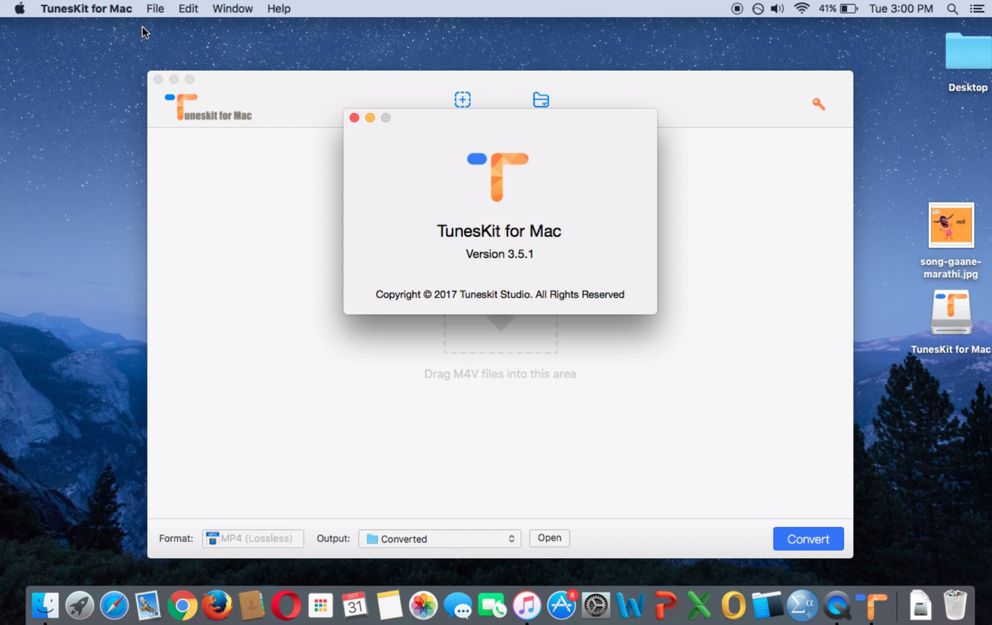Click the TunesKit for Mac title in About dialog
Image resolution: width=992 pixels, height=625 pixels.
(x=499, y=231)
